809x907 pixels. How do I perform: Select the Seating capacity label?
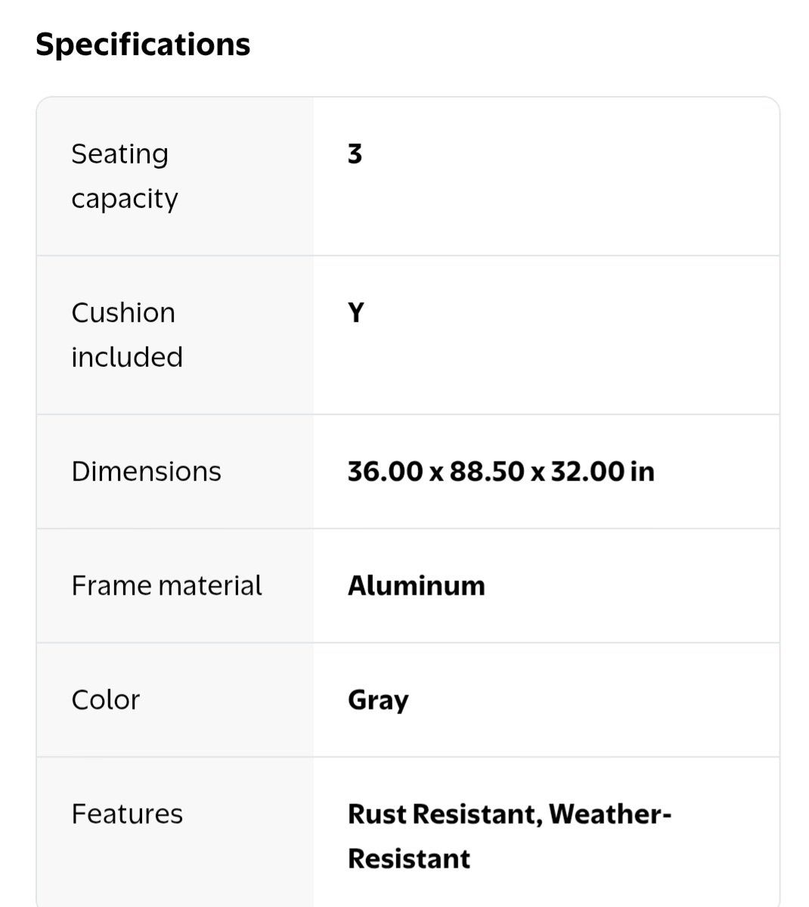point(125,175)
